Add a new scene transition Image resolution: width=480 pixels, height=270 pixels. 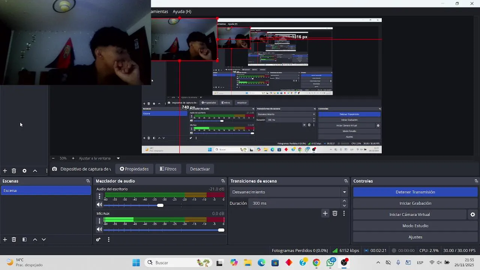(x=325, y=213)
